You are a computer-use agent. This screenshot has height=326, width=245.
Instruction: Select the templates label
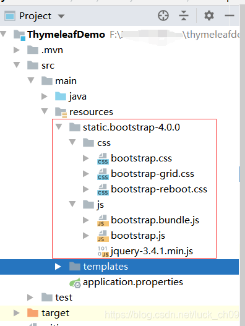point(105,267)
